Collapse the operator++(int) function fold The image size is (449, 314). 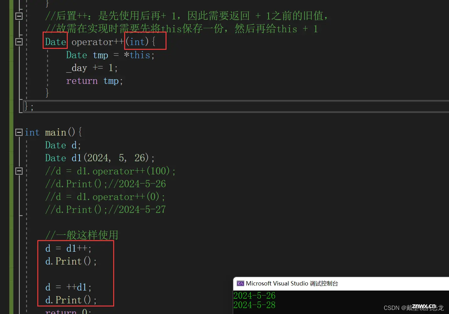19,42
